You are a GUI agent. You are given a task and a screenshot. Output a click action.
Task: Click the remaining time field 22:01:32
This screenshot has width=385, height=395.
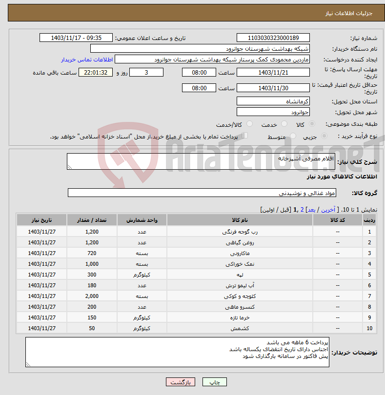pos(96,73)
